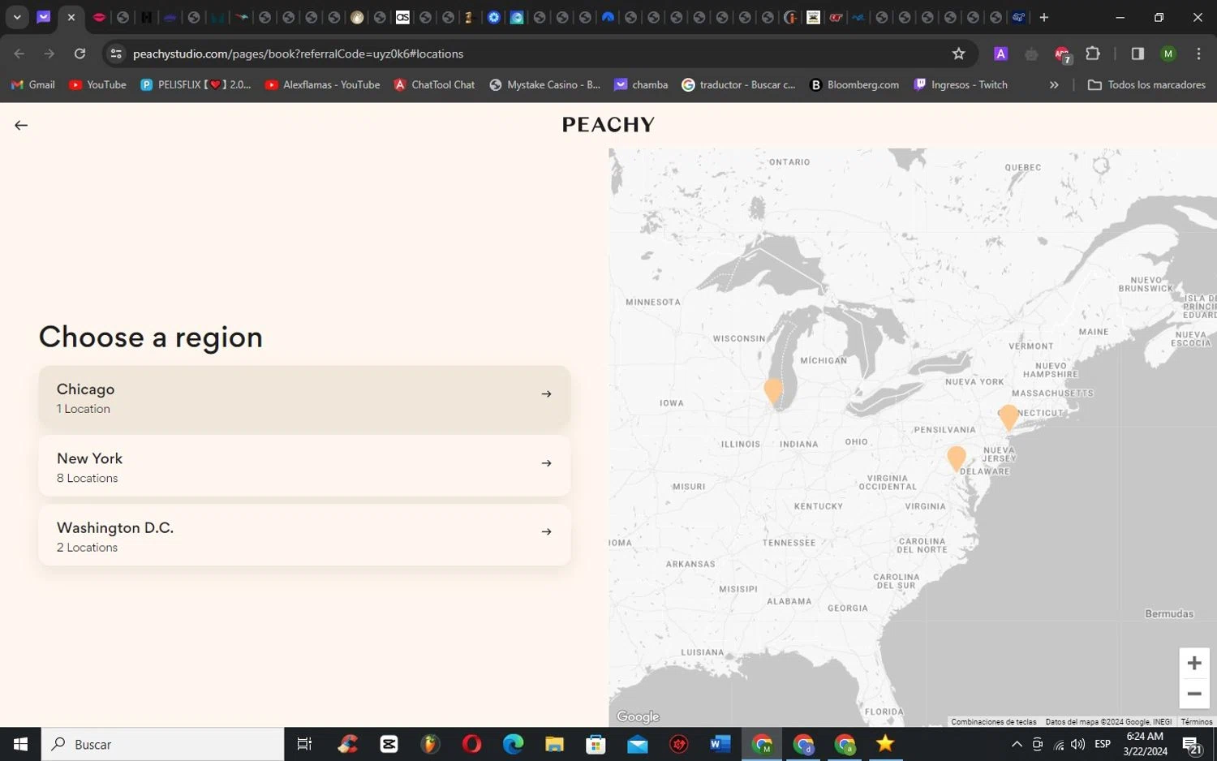Click the address bar URL
The image size is (1217, 761).
(x=298, y=54)
